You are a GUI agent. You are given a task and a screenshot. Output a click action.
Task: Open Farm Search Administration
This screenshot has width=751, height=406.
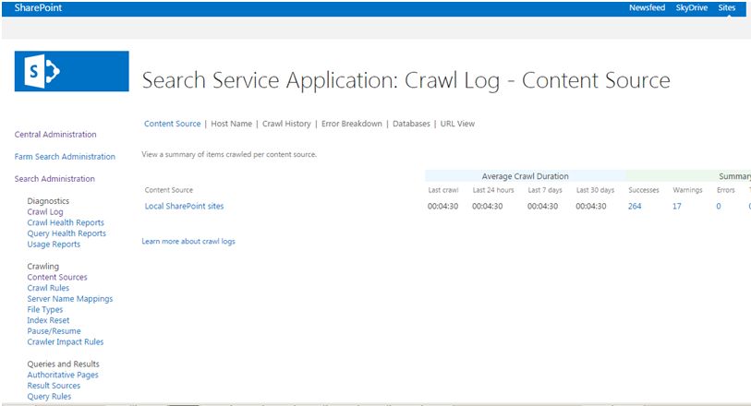click(65, 157)
